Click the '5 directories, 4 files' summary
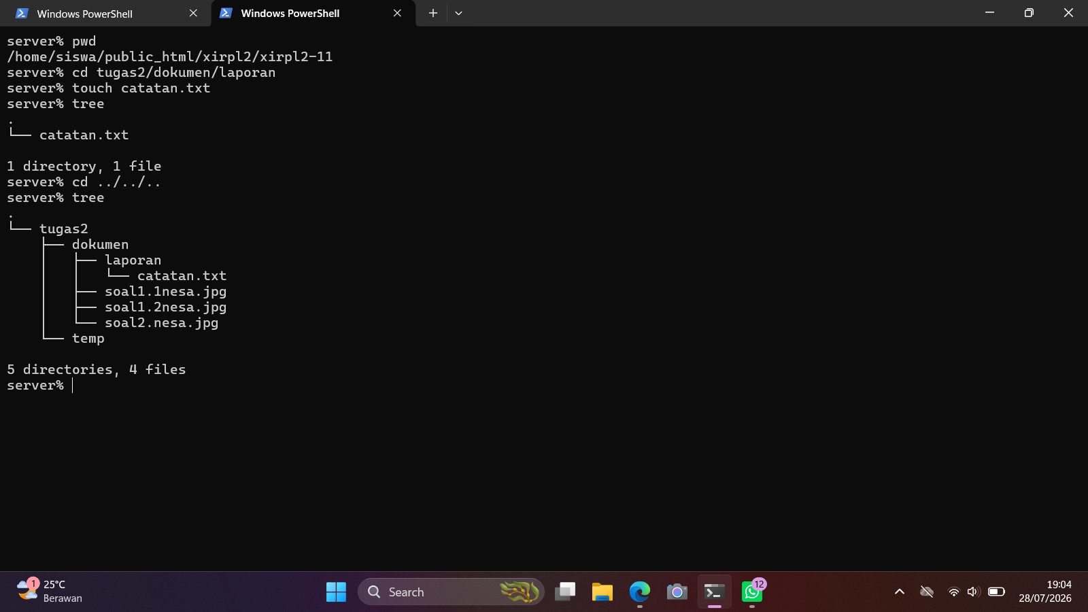Image resolution: width=1088 pixels, height=612 pixels. coord(97,370)
